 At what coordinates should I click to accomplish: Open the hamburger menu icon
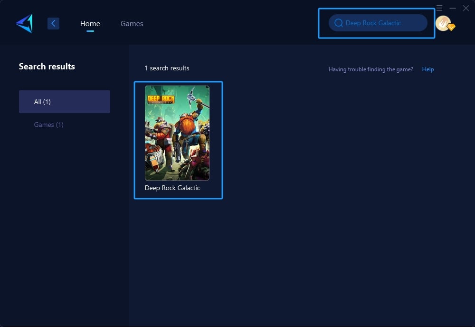pos(439,8)
